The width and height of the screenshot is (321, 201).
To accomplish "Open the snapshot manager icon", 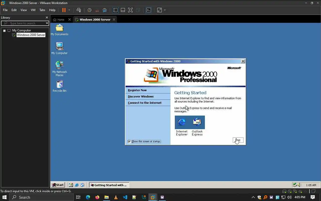I will (105, 10).
